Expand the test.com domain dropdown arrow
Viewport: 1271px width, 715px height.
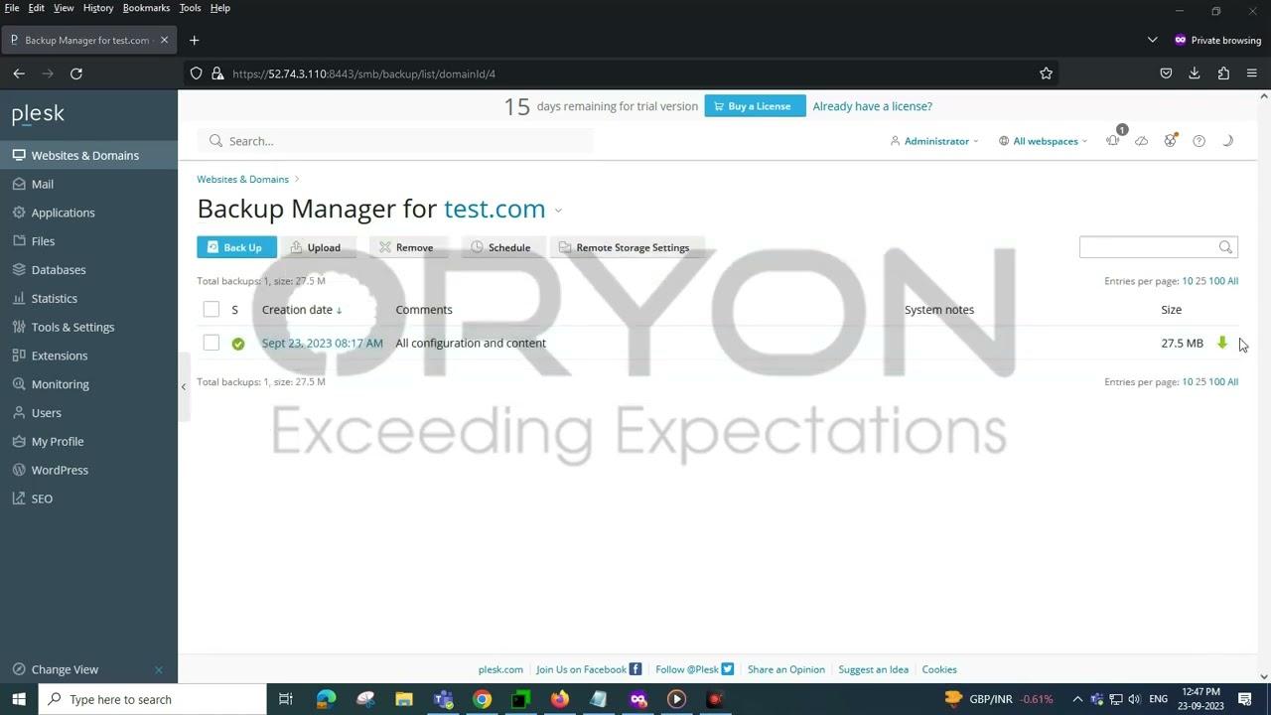(558, 211)
